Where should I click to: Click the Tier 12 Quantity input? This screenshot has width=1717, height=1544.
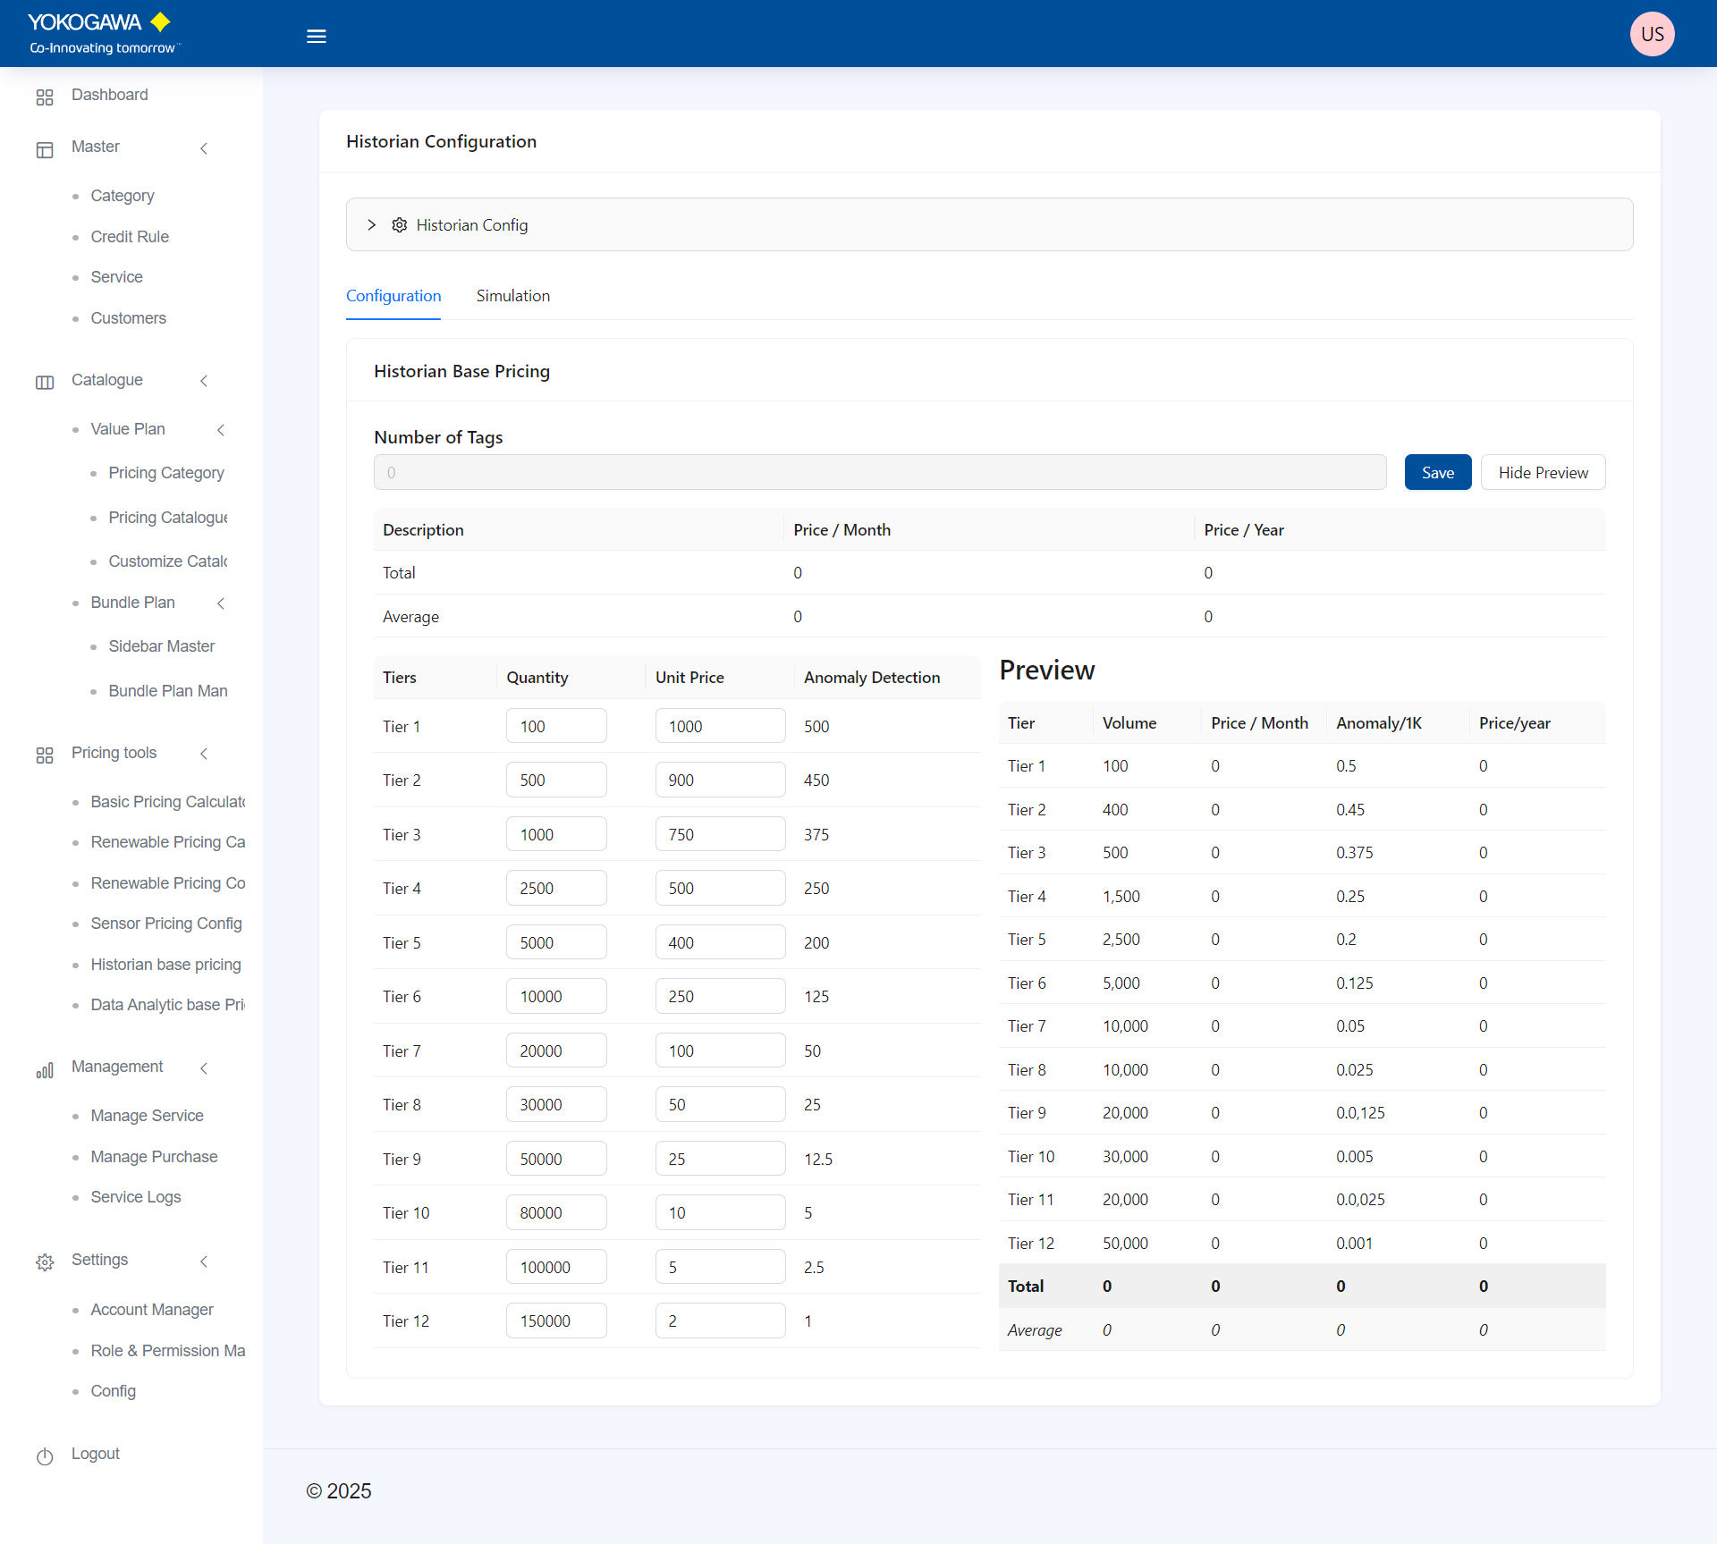pos(555,1321)
